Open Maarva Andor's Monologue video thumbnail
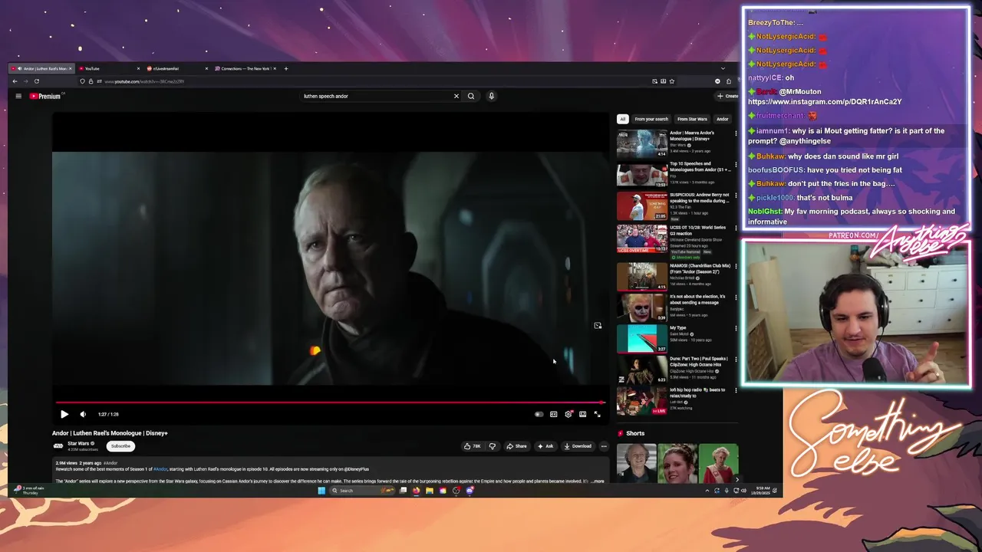The image size is (982, 552). [642, 143]
